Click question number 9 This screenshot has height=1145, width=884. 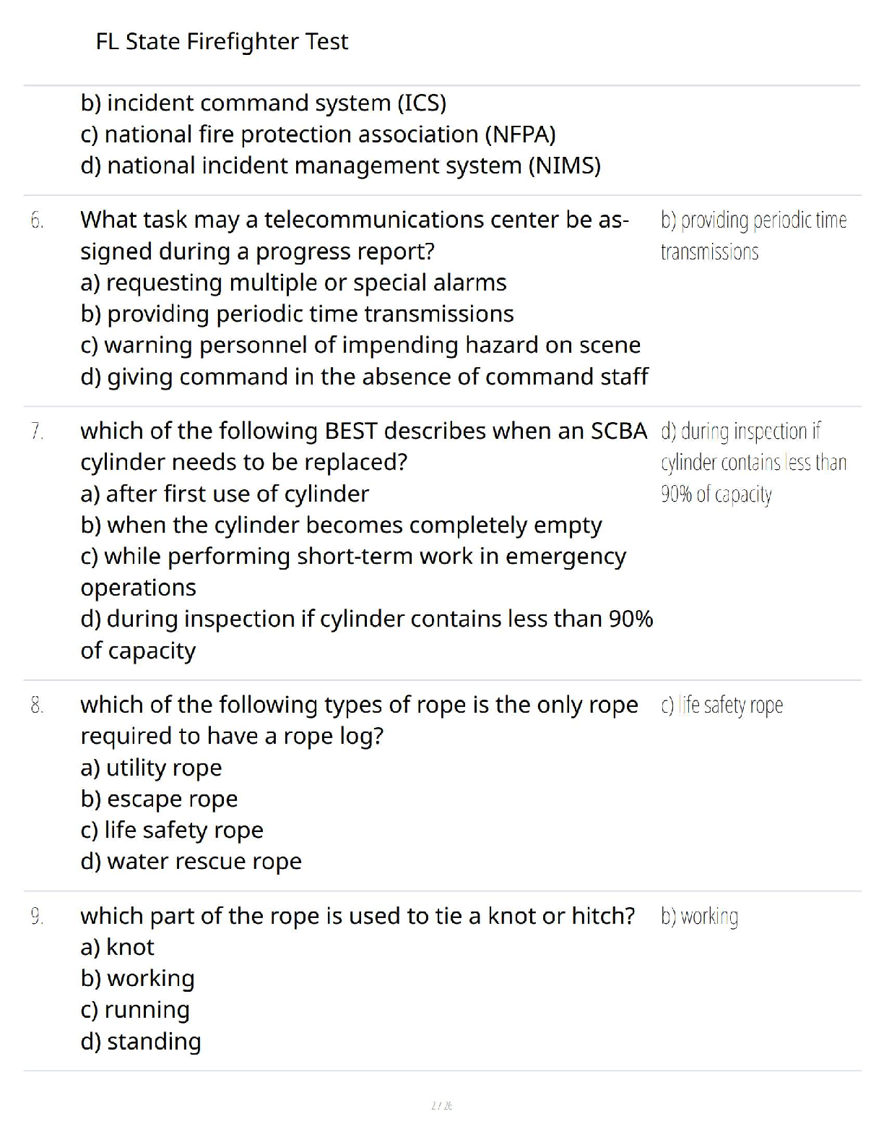tap(38, 917)
